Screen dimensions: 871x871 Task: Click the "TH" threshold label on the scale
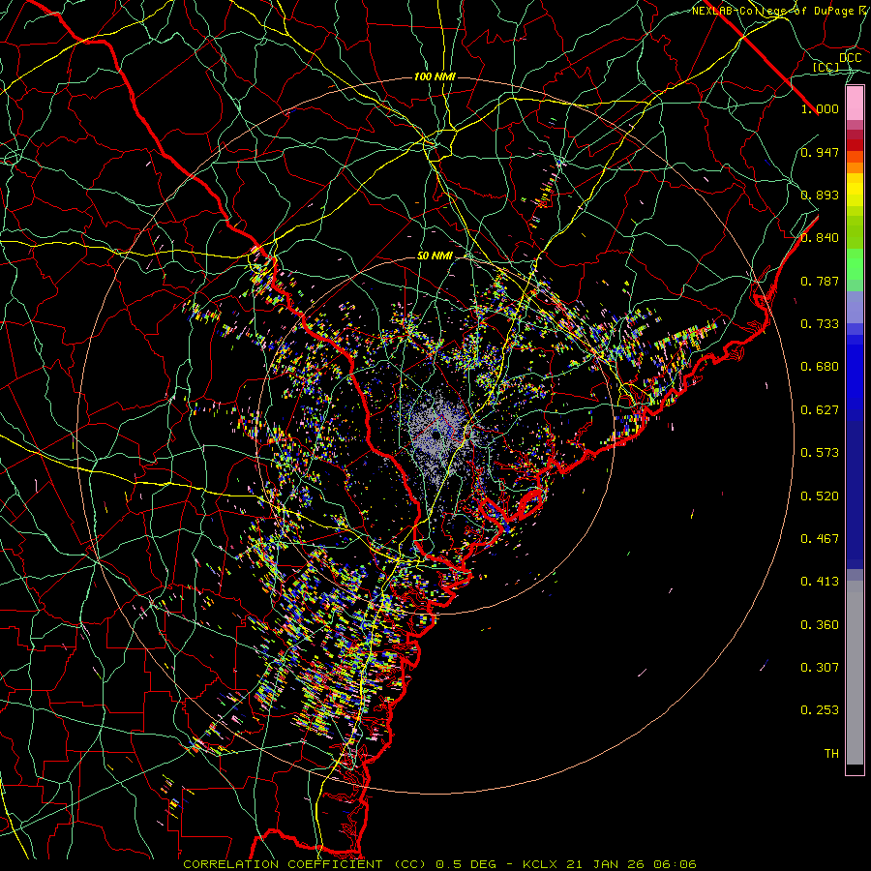tap(831, 753)
